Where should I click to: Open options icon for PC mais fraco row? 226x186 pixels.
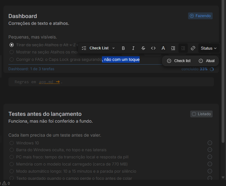210,157
